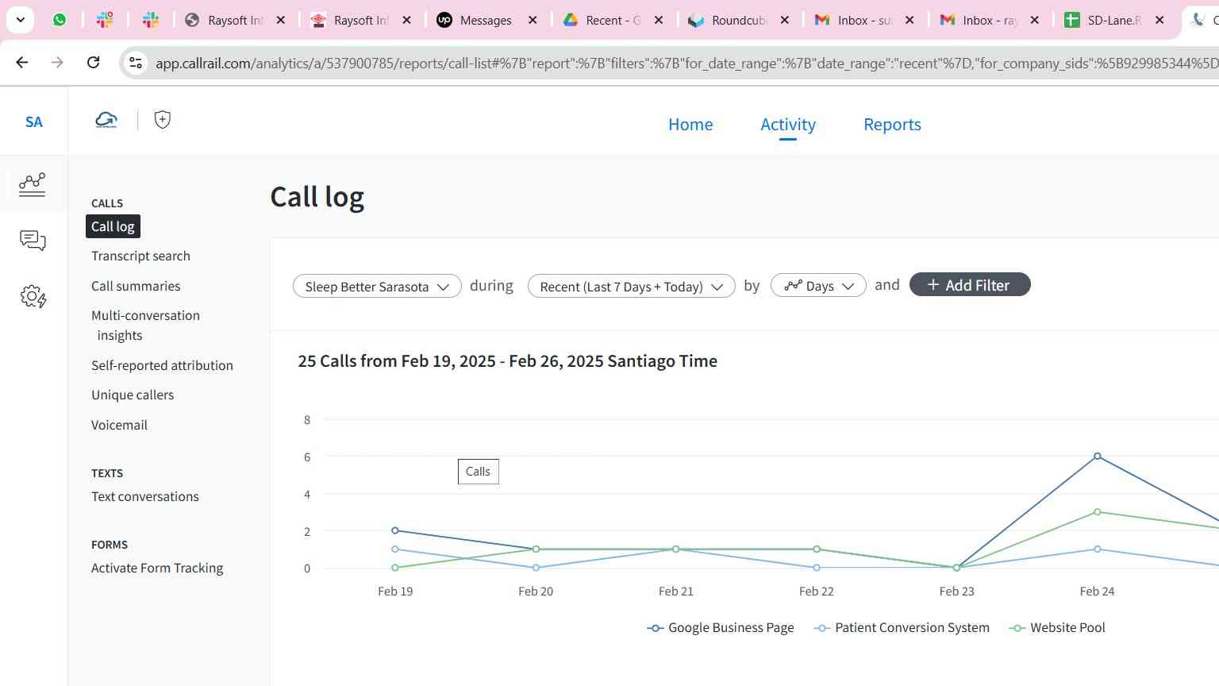This screenshot has height=686, width=1219.
Task: Click the Feb 19 Google Business Page data point
Action: click(395, 530)
